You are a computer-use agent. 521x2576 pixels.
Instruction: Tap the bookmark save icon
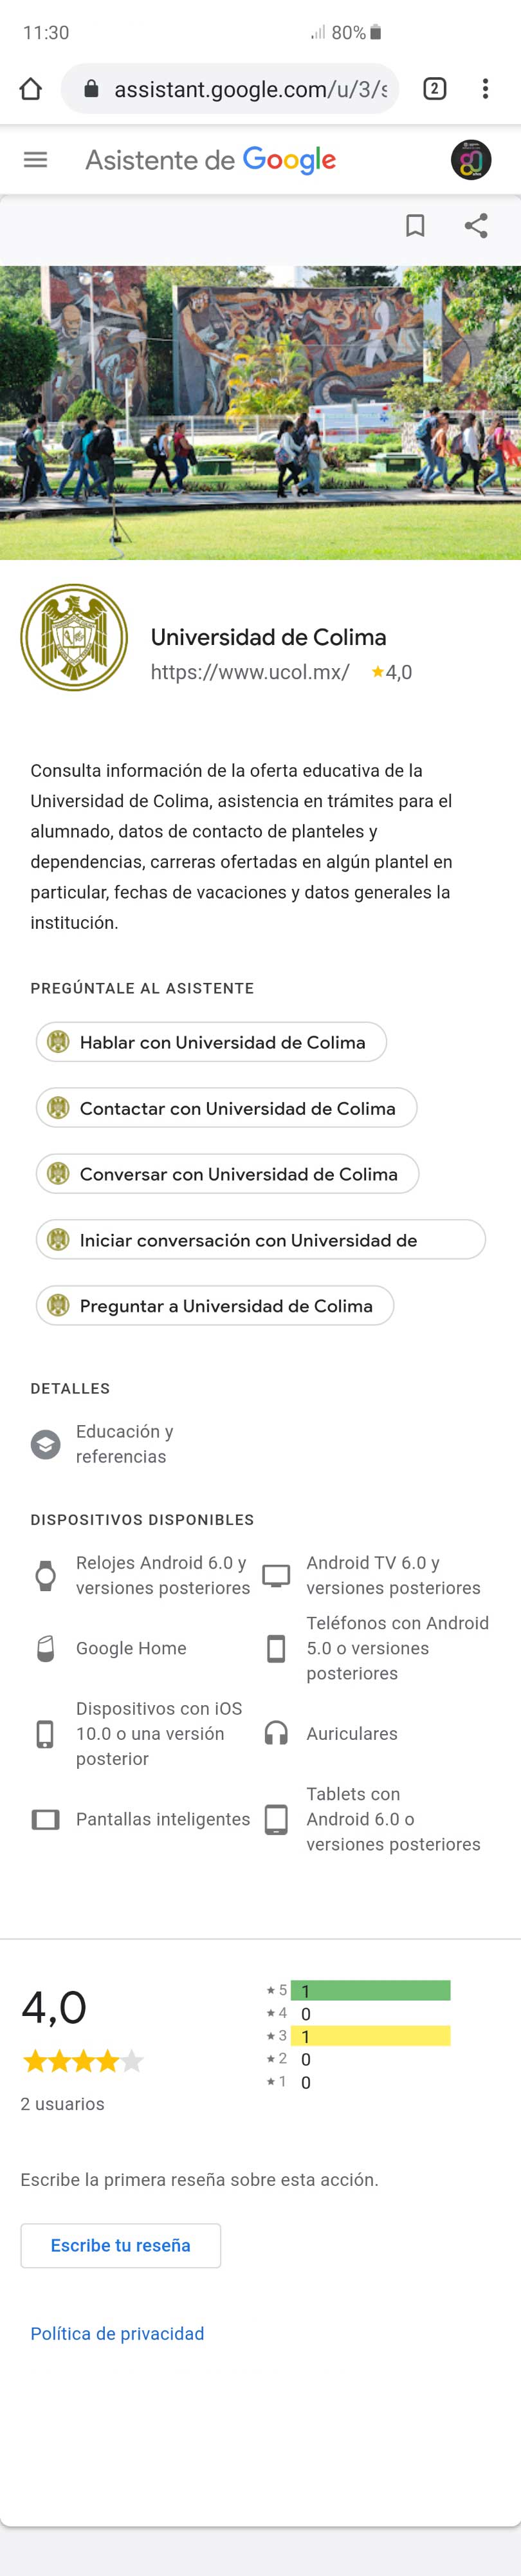(415, 226)
